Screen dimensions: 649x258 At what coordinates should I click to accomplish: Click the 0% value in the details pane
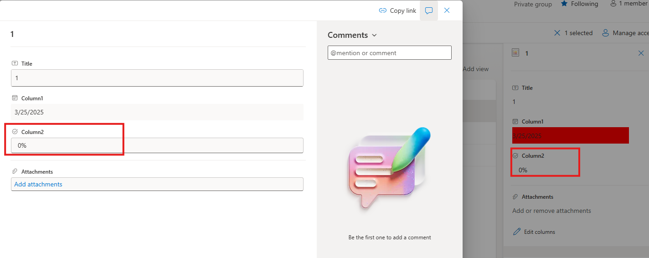(x=523, y=170)
